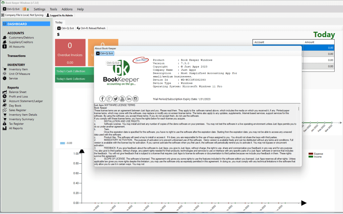Click the license terms text scrollbar
The width and height of the screenshot is (343, 214).
pos(299,134)
